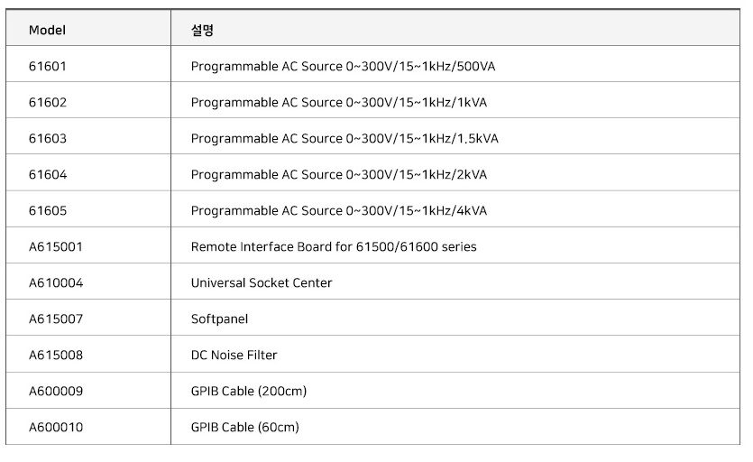The image size is (753, 462).
Task: Click the A615001 model entry
Action: pyautogui.click(x=56, y=246)
